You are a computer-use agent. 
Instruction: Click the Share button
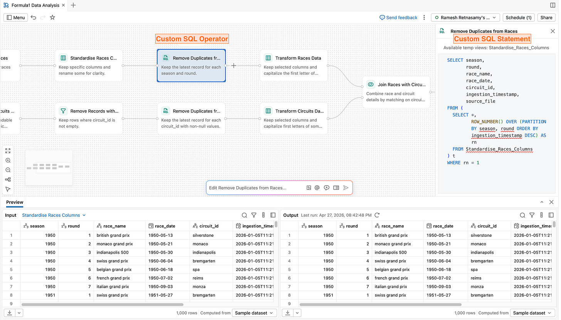(546, 17)
